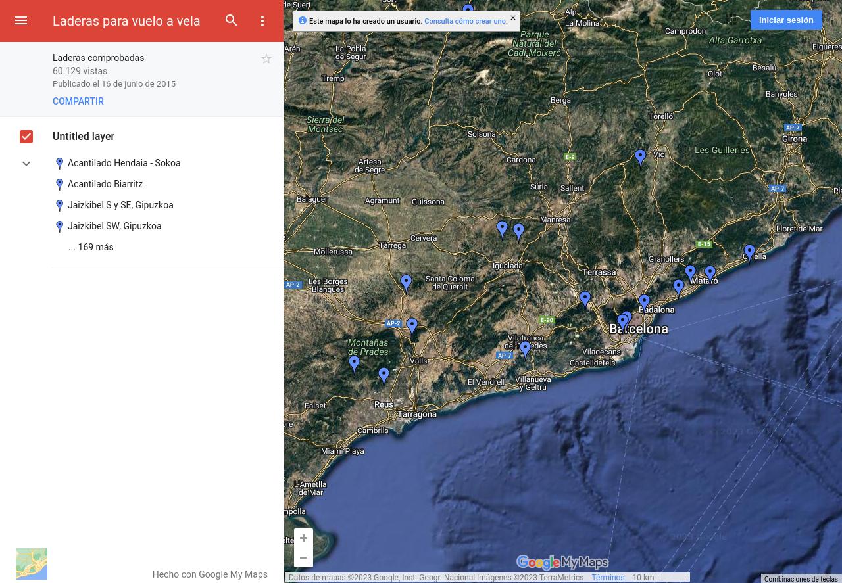Star this map as favorite
Image resolution: width=842 pixels, height=583 pixels.
click(266, 59)
